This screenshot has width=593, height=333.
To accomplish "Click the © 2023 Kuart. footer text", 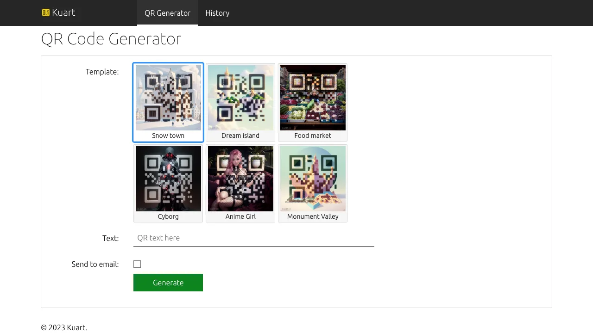I will click(x=64, y=327).
